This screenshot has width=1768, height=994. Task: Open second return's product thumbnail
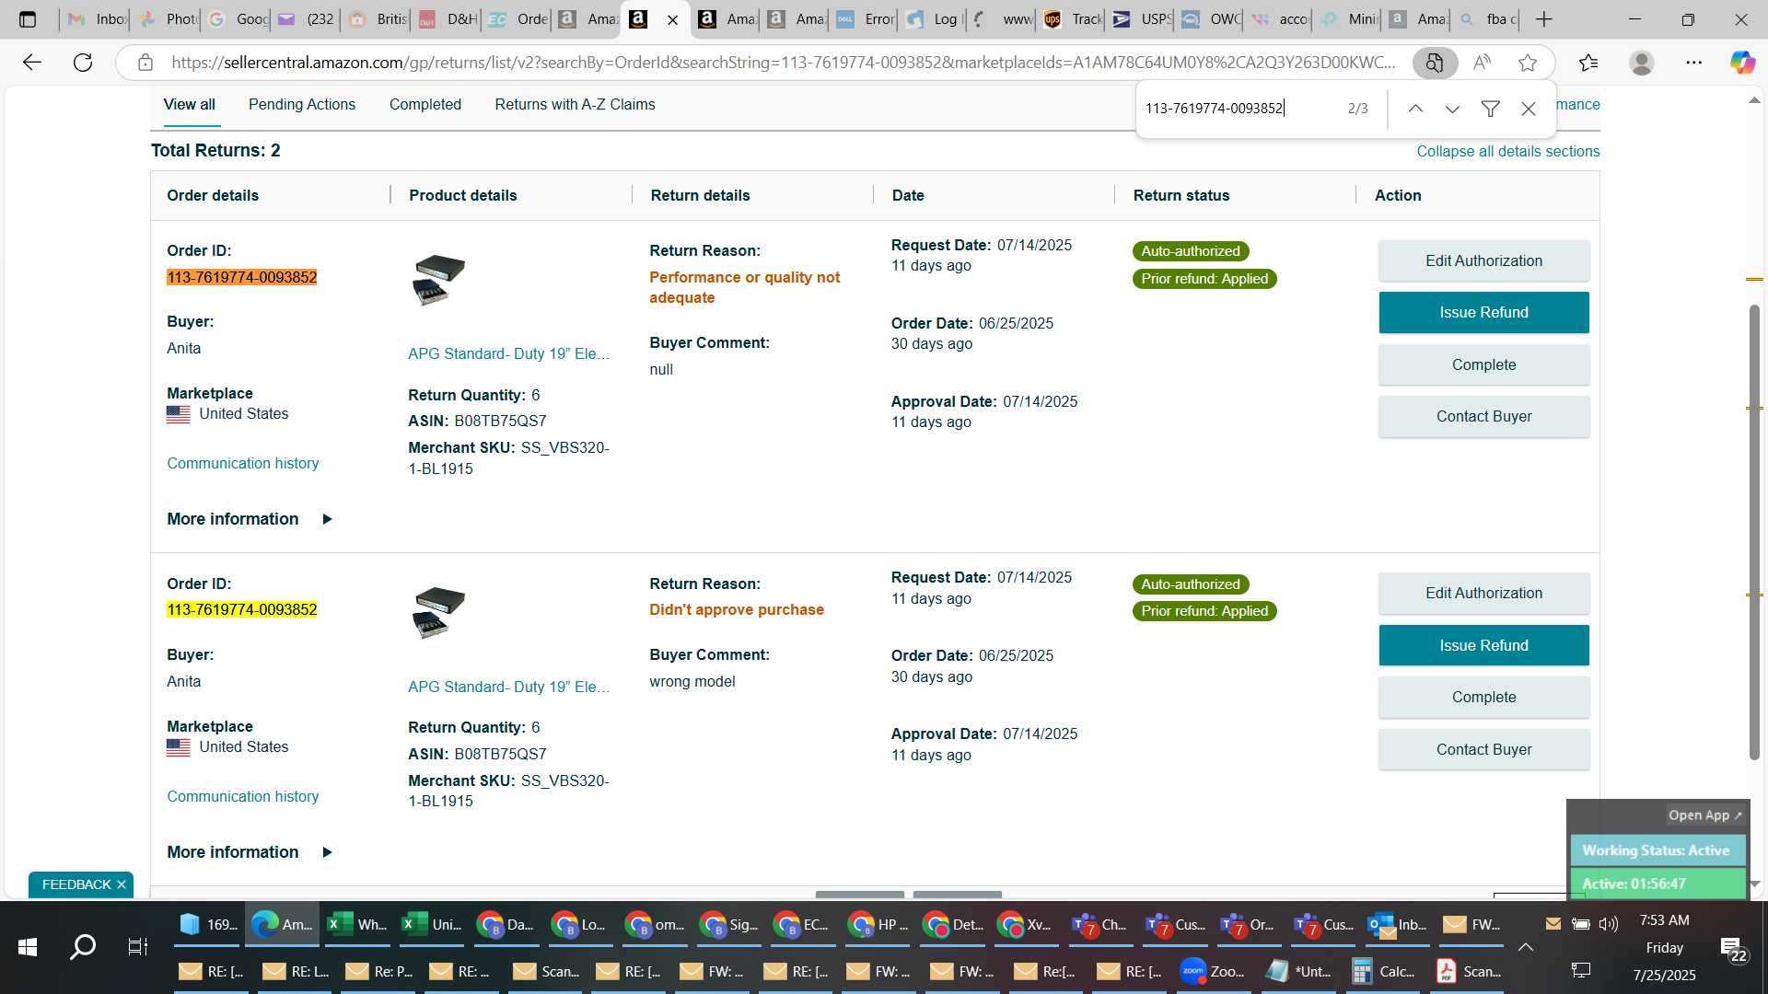(438, 613)
